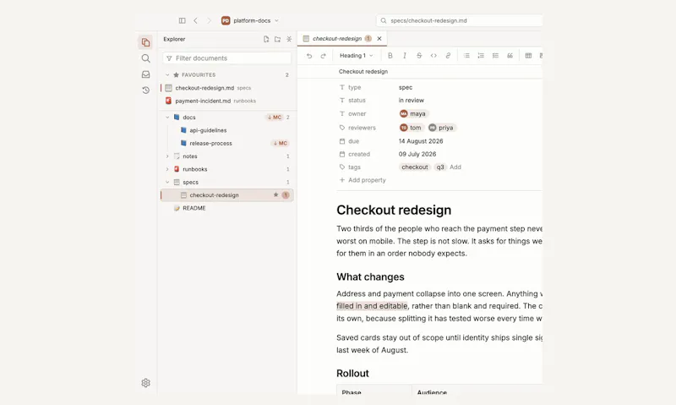Collapse the docs folder

tap(167, 118)
